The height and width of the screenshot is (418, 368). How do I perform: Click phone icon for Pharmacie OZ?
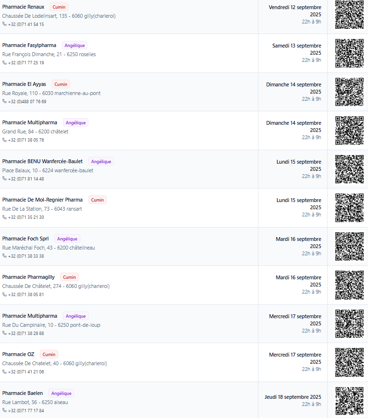point(5,372)
